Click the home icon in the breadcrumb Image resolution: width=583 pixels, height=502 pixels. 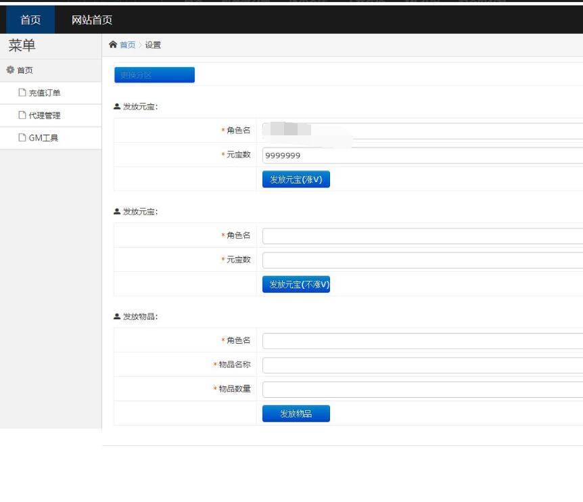(x=113, y=45)
